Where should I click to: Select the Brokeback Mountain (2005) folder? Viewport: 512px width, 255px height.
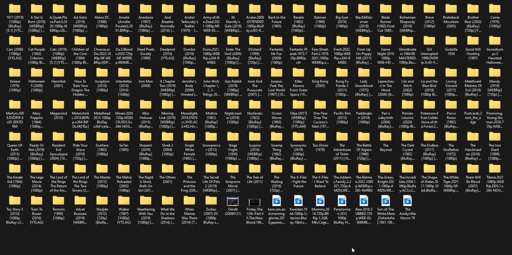451,9
